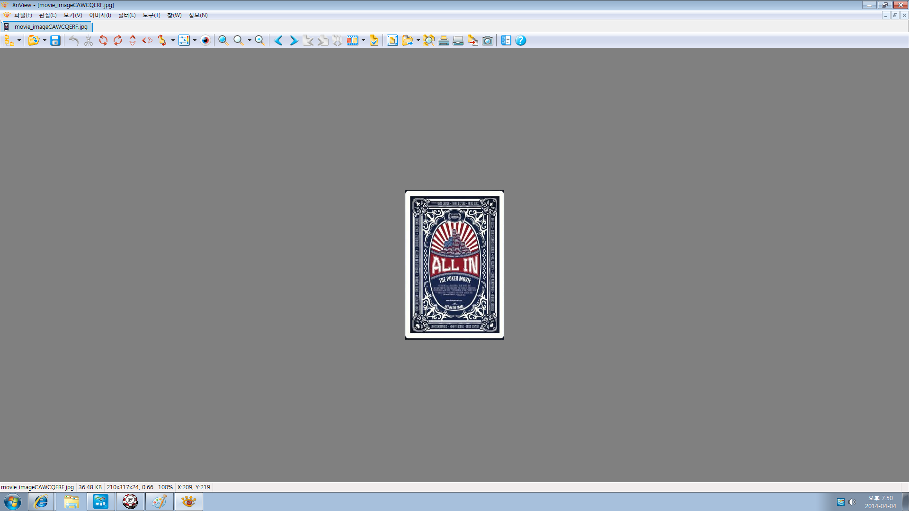Open the image adjustments sliders icon
The height and width of the screenshot is (511, 909).
[184, 41]
